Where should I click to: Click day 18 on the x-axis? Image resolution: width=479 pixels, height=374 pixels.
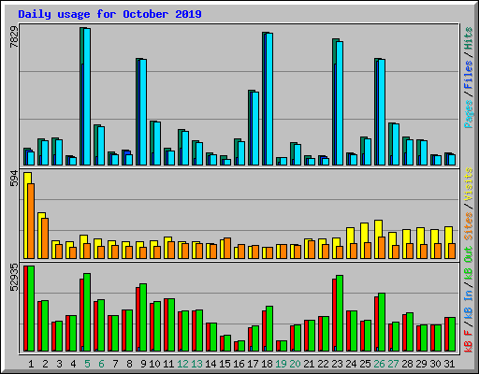267,364
